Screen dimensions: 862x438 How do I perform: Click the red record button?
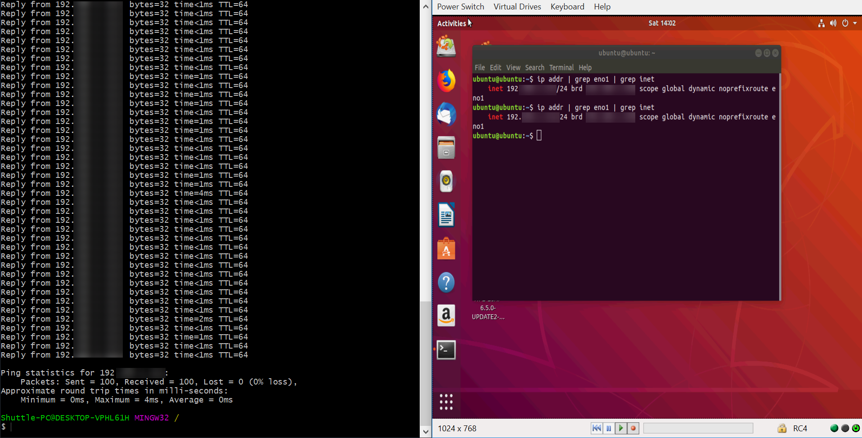click(x=633, y=428)
